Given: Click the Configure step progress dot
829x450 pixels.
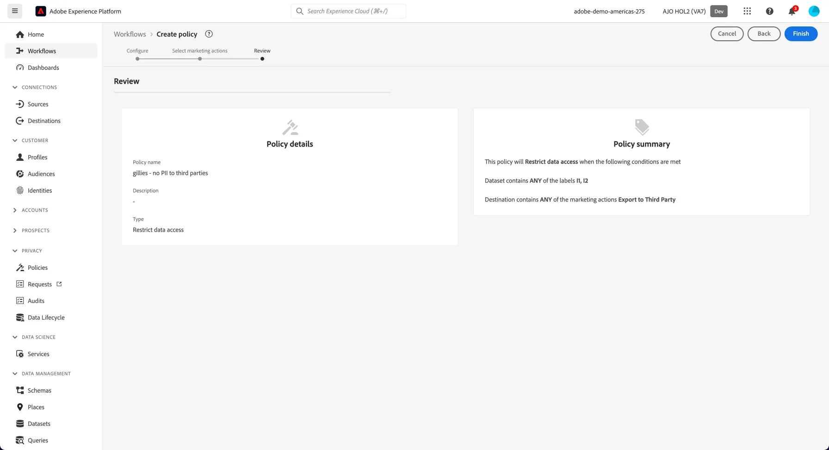Looking at the screenshot, I should tap(137, 59).
